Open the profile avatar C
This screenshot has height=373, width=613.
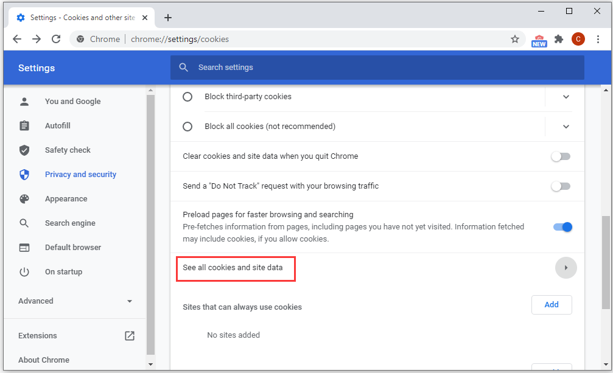578,39
